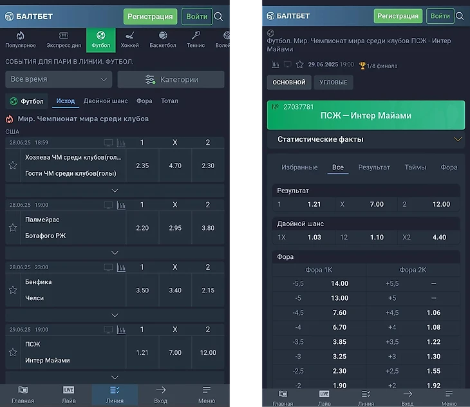
Task: Favorite the ПСЖ – Интер Майами match in list
Action: (x=13, y=352)
